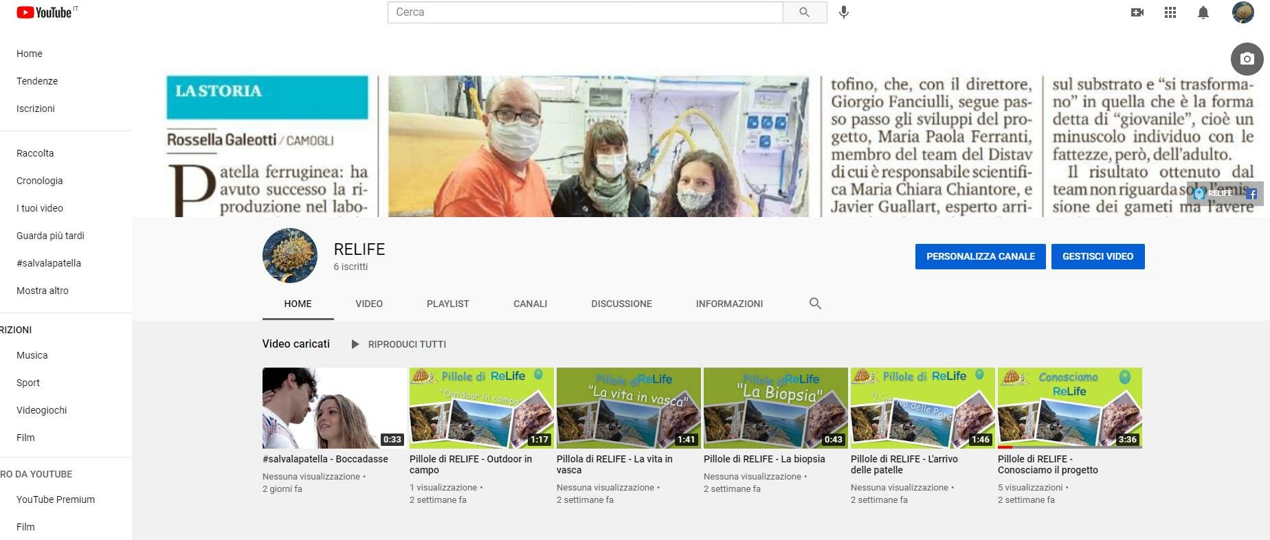Open the PLAYLIST tab
The width and height of the screenshot is (1270, 540).
click(447, 304)
